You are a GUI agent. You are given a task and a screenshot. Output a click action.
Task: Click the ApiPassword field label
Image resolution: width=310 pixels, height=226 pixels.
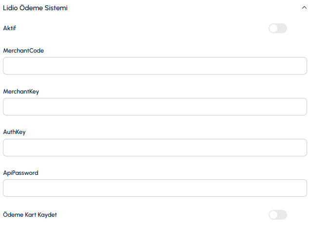click(x=21, y=173)
